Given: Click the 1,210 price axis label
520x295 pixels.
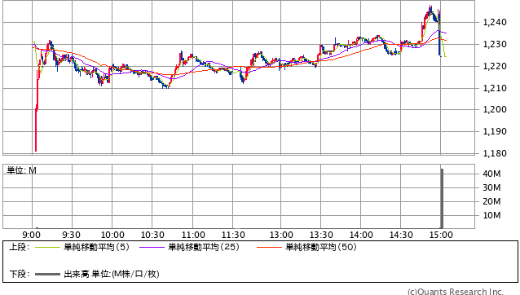Looking at the screenshot, I should (495, 88).
